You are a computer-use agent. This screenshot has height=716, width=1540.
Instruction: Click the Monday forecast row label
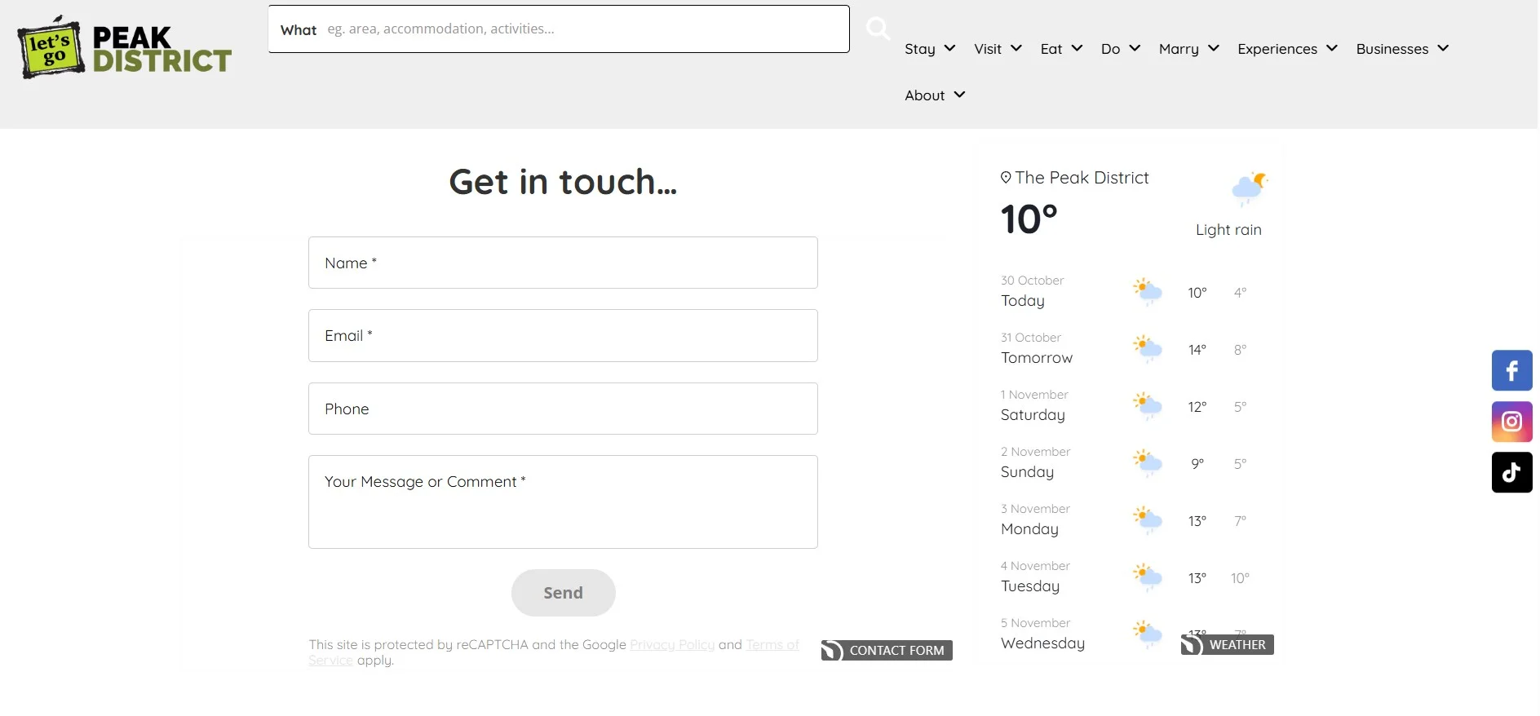[x=1029, y=529]
